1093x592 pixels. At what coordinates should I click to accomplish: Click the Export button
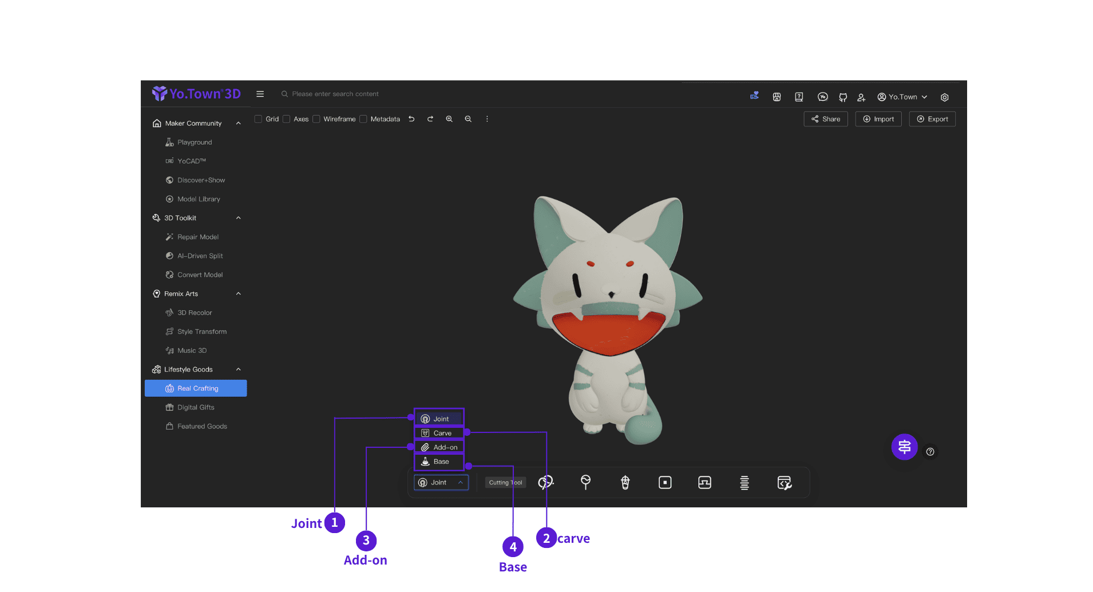(x=932, y=119)
